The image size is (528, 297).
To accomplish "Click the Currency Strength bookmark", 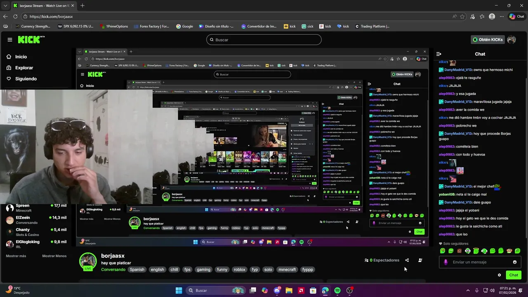I will (33, 26).
